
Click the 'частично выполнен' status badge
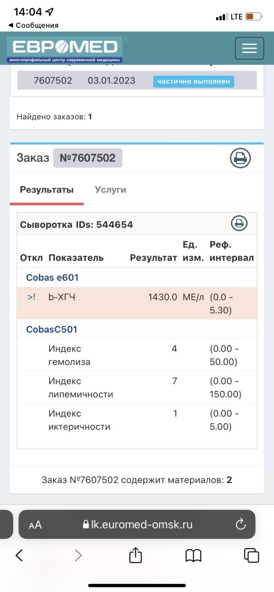click(x=194, y=81)
